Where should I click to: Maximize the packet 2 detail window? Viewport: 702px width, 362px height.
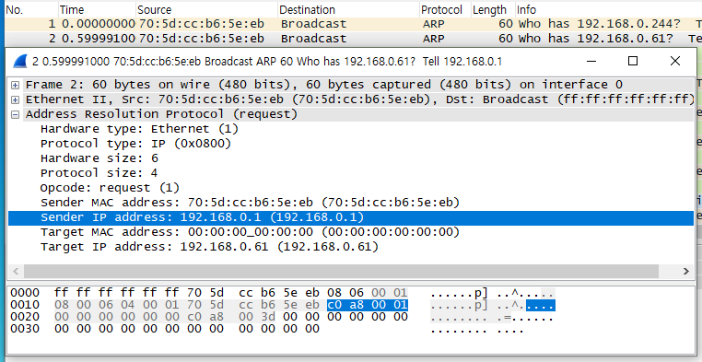633,62
